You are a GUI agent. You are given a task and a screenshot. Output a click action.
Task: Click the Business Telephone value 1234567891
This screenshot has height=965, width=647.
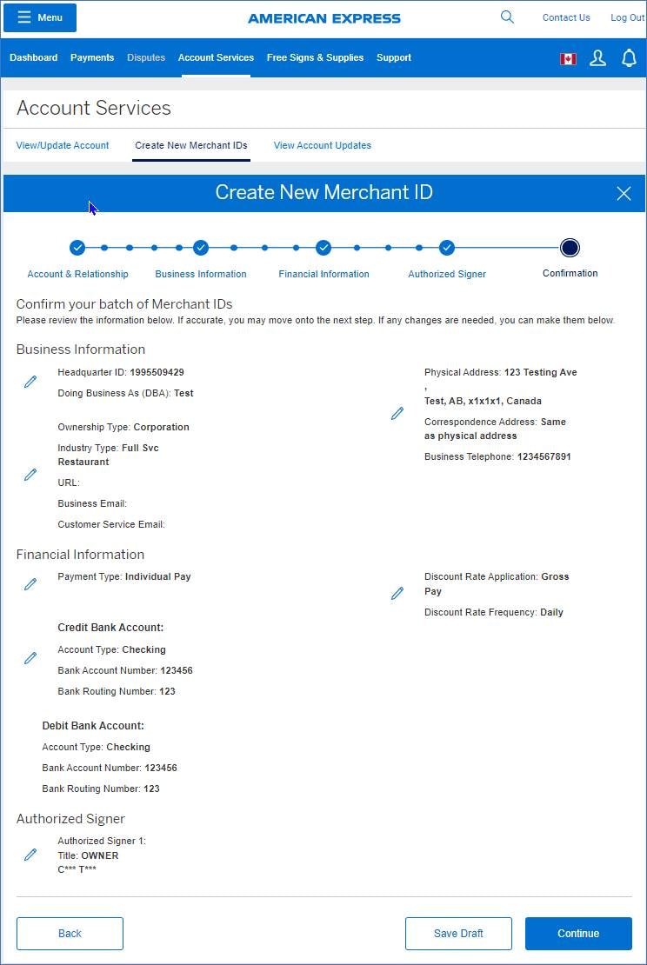pos(544,456)
